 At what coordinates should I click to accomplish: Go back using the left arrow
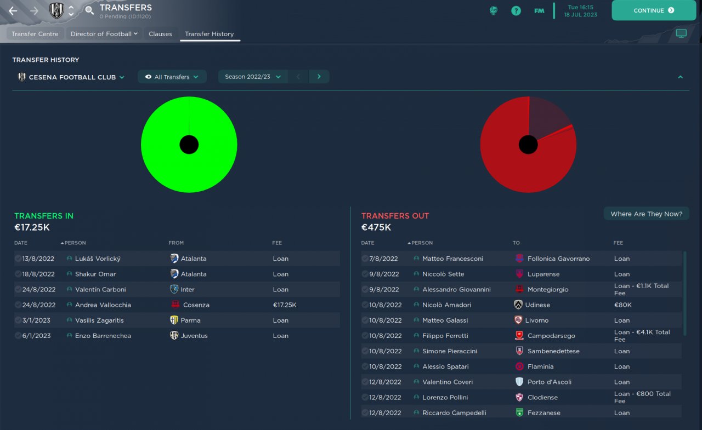[x=13, y=11]
